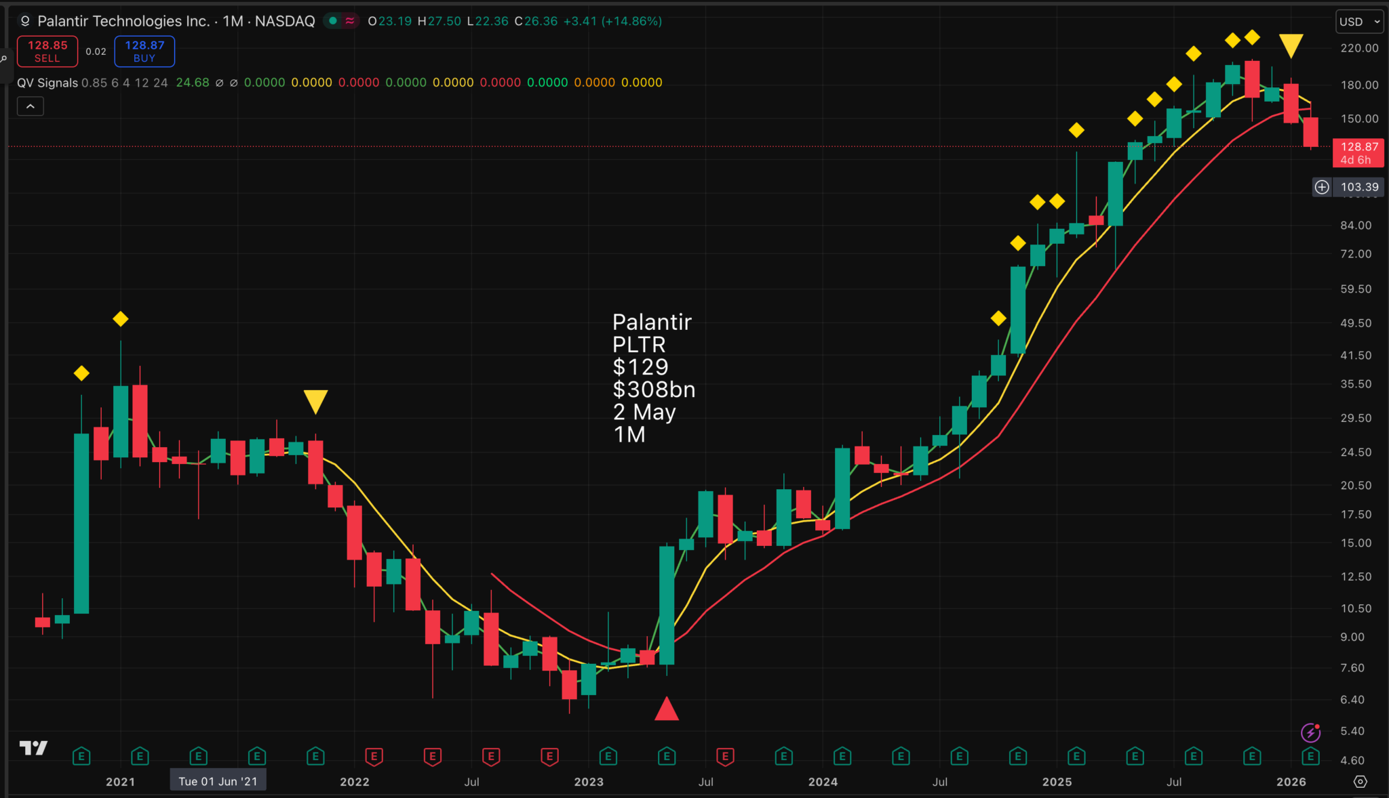Toggle the green market status indicator
Screen dimensions: 1389x798
(x=332, y=21)
